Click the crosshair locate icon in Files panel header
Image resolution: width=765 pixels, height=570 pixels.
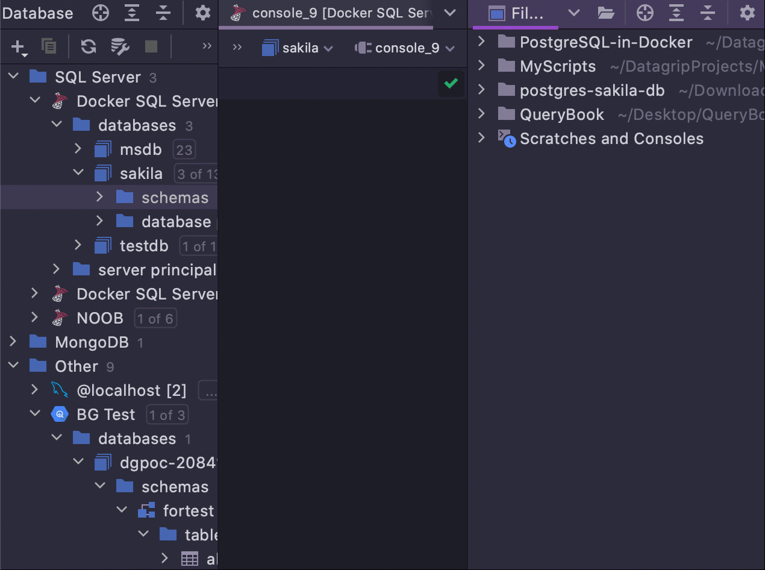(645, 13)
